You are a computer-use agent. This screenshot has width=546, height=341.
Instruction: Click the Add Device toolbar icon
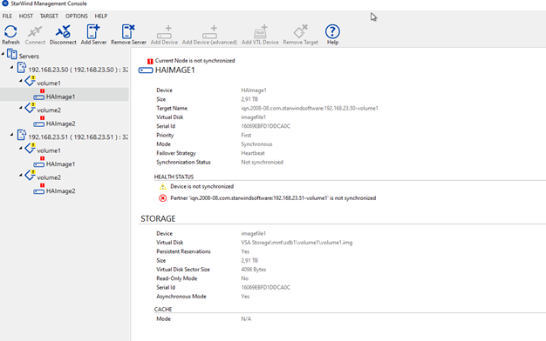point(164,35)
